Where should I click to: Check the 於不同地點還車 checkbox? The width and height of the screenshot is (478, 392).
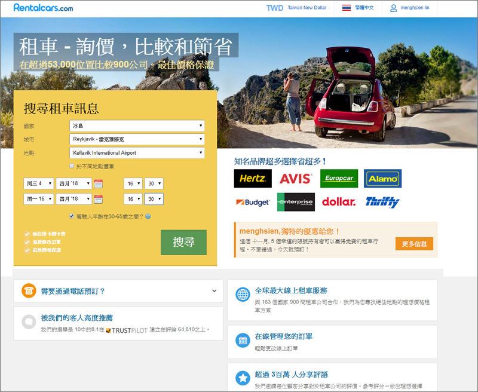click(72, 166)
